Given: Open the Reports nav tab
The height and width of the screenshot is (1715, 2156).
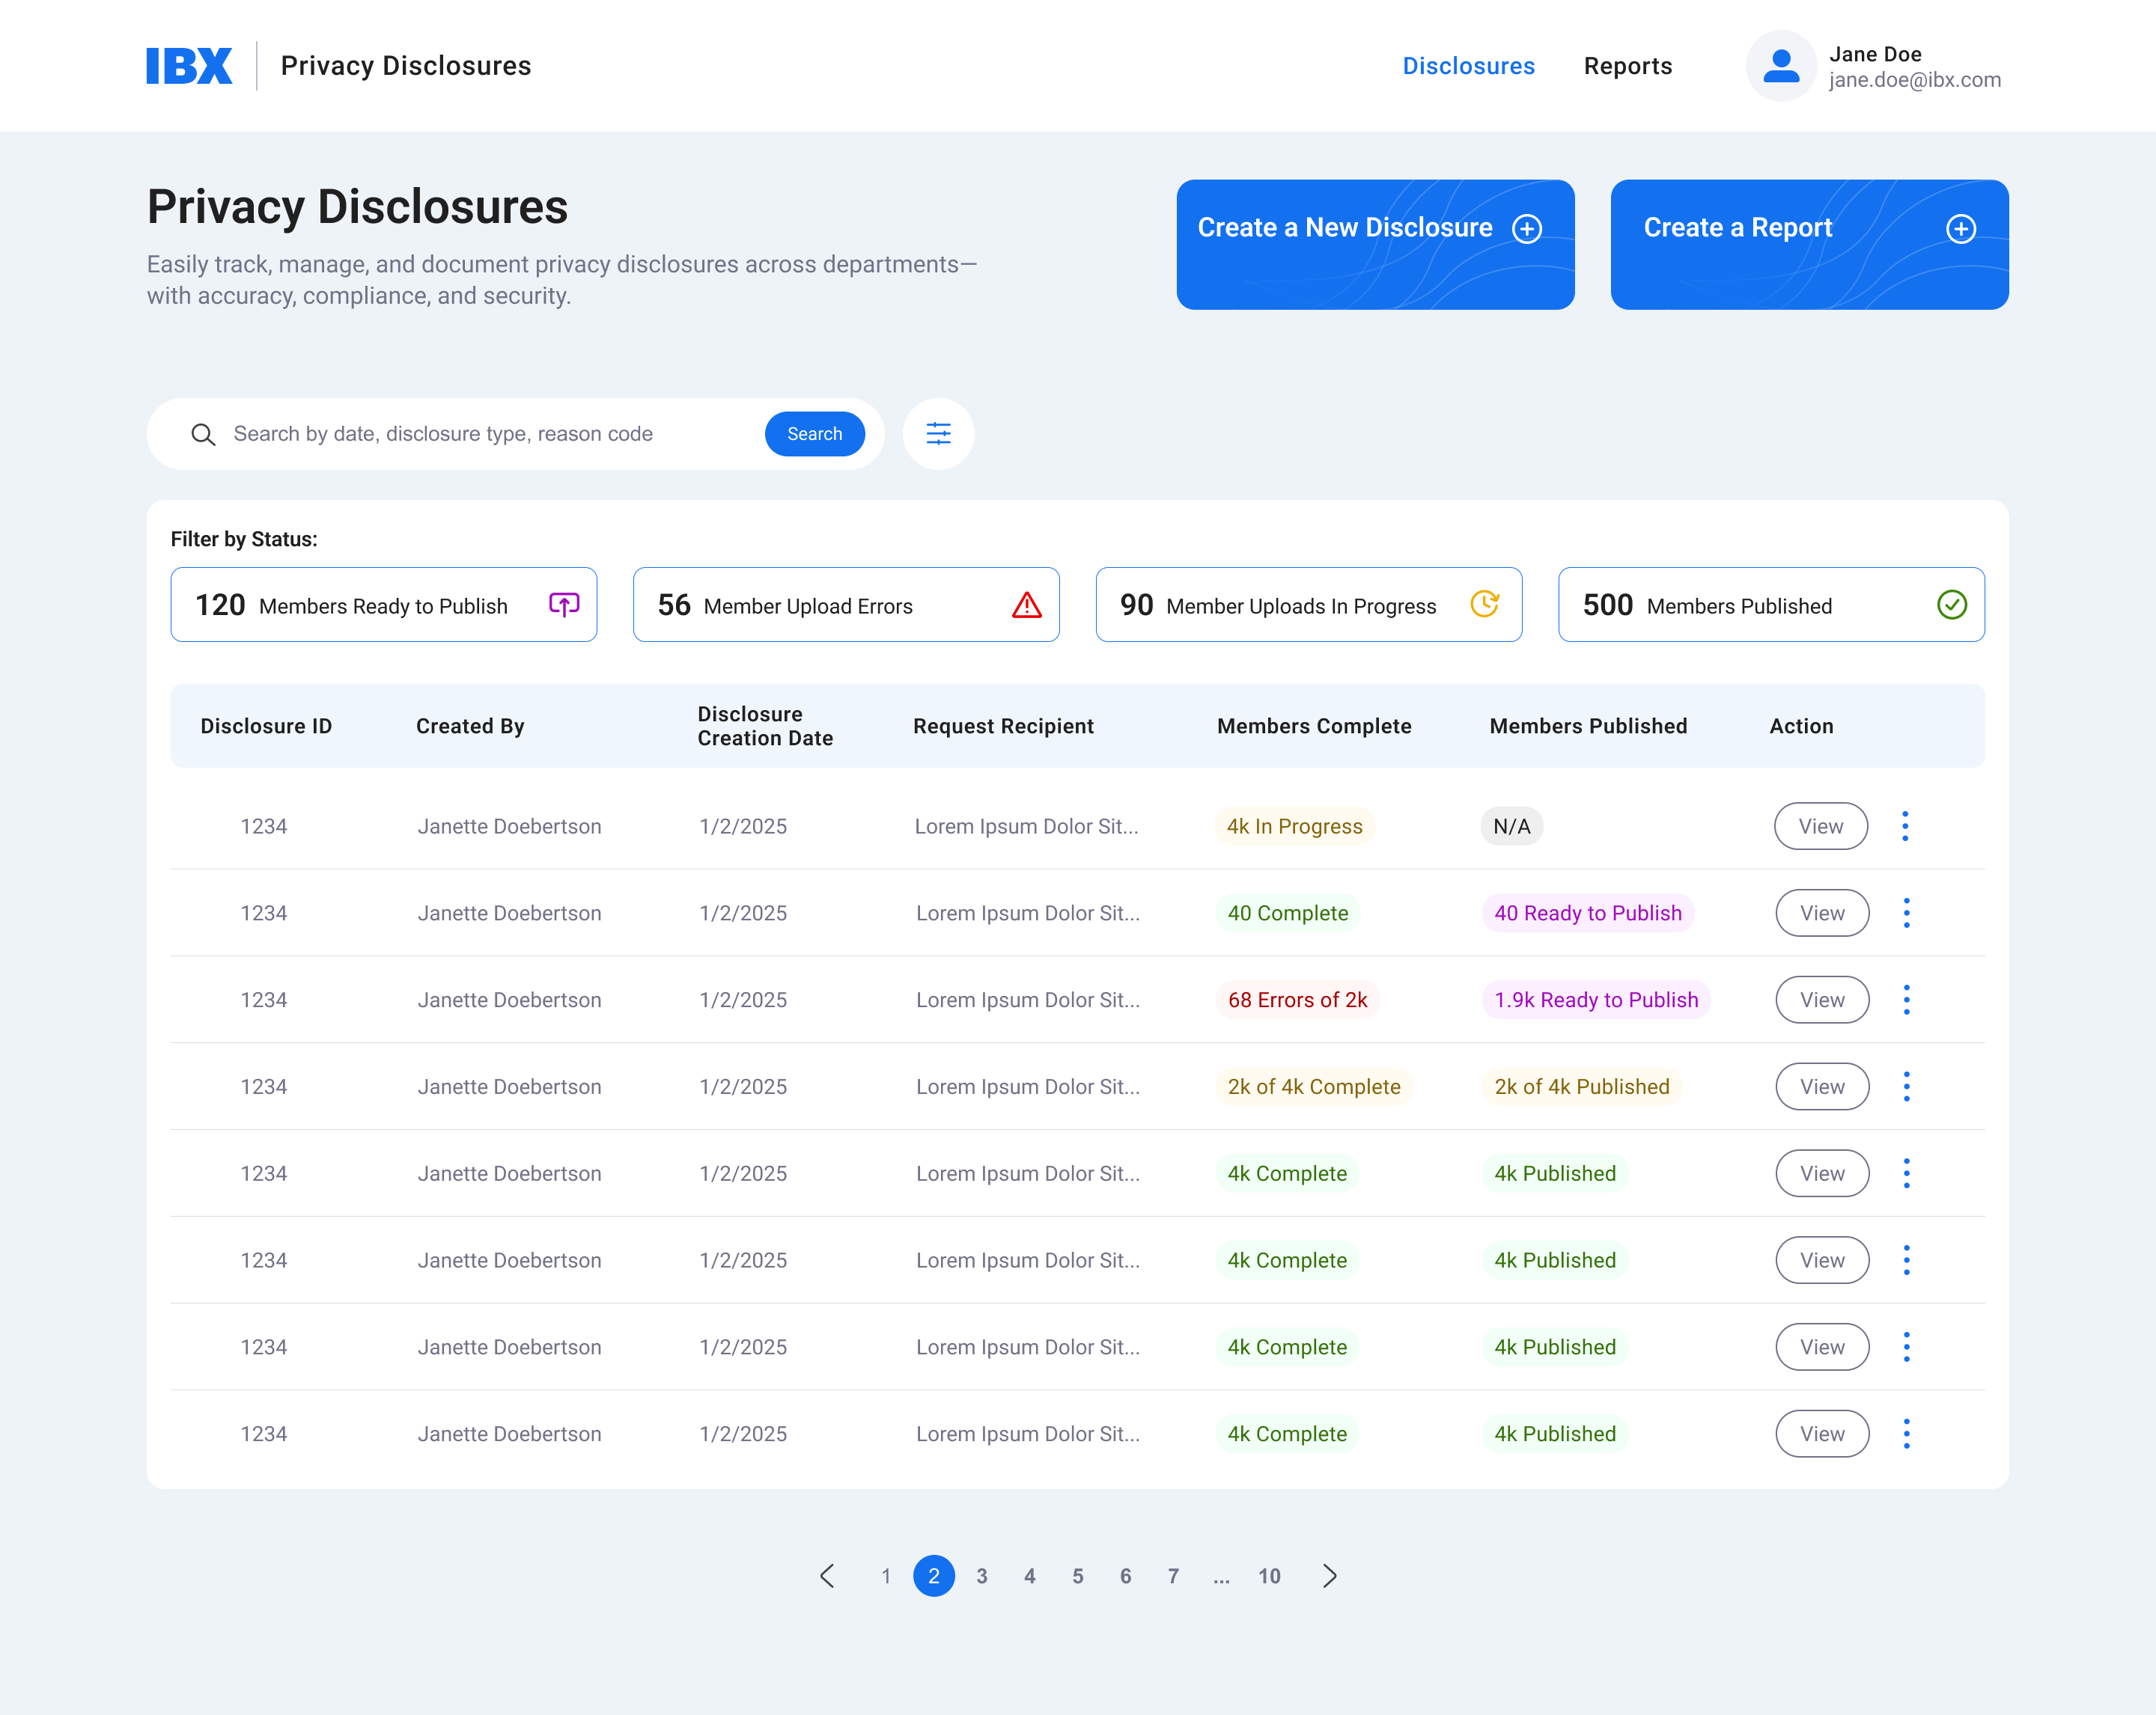Looking at the screenshot, I should (x=1627, y=66).
